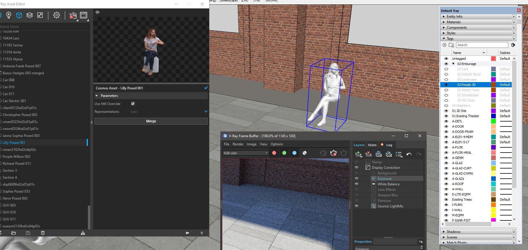Toggle the blue channel in Frame Buffer
Image resolution: width=528 pixels, height=250 pixels.
tap(294, 153)
